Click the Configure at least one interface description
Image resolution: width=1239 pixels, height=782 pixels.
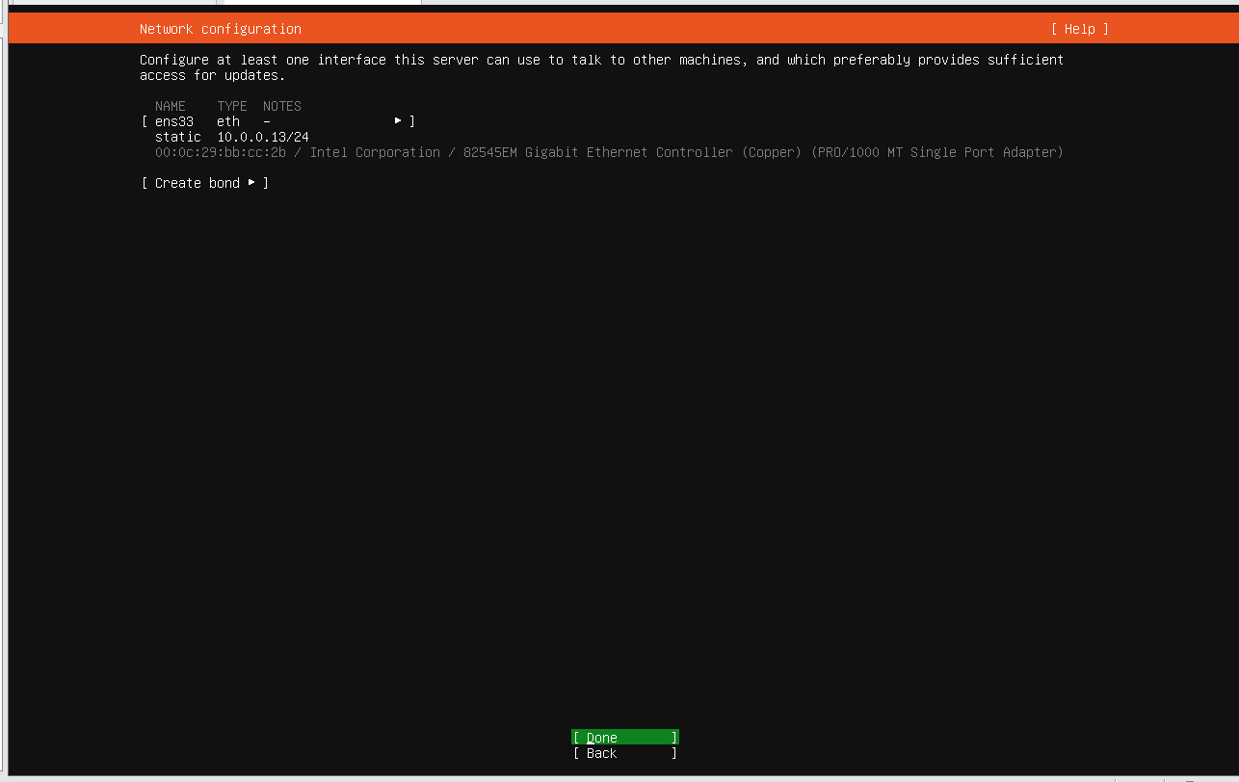pos(602,67)
